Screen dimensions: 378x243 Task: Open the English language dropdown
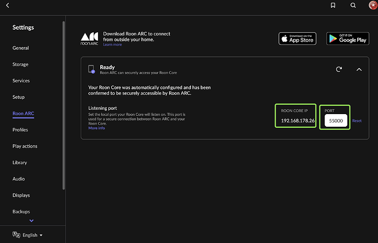pyautogui.click(x=32, y=235)
